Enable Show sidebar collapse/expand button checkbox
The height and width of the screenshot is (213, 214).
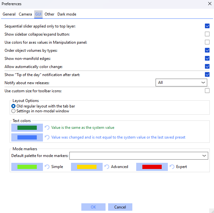(207, 34)
